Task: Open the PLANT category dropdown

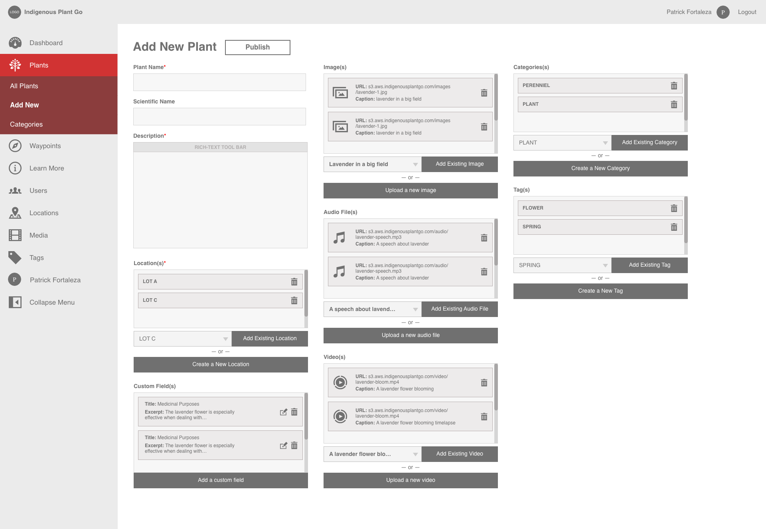Action: (605, 143)
